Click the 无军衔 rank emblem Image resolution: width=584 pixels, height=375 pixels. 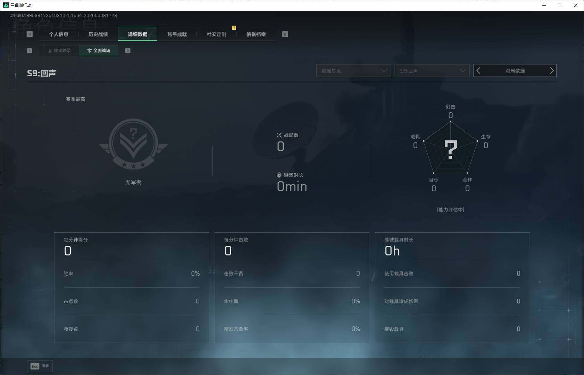tap(133, 144)
